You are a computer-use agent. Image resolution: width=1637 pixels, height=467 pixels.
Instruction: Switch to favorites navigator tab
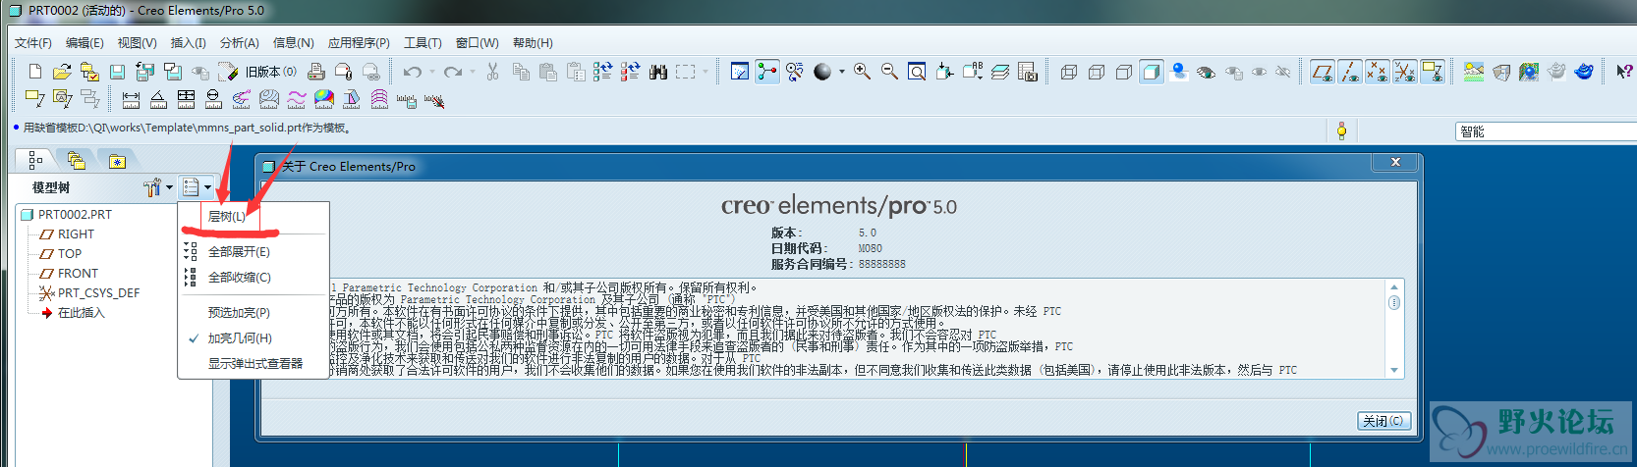point(117,161)
